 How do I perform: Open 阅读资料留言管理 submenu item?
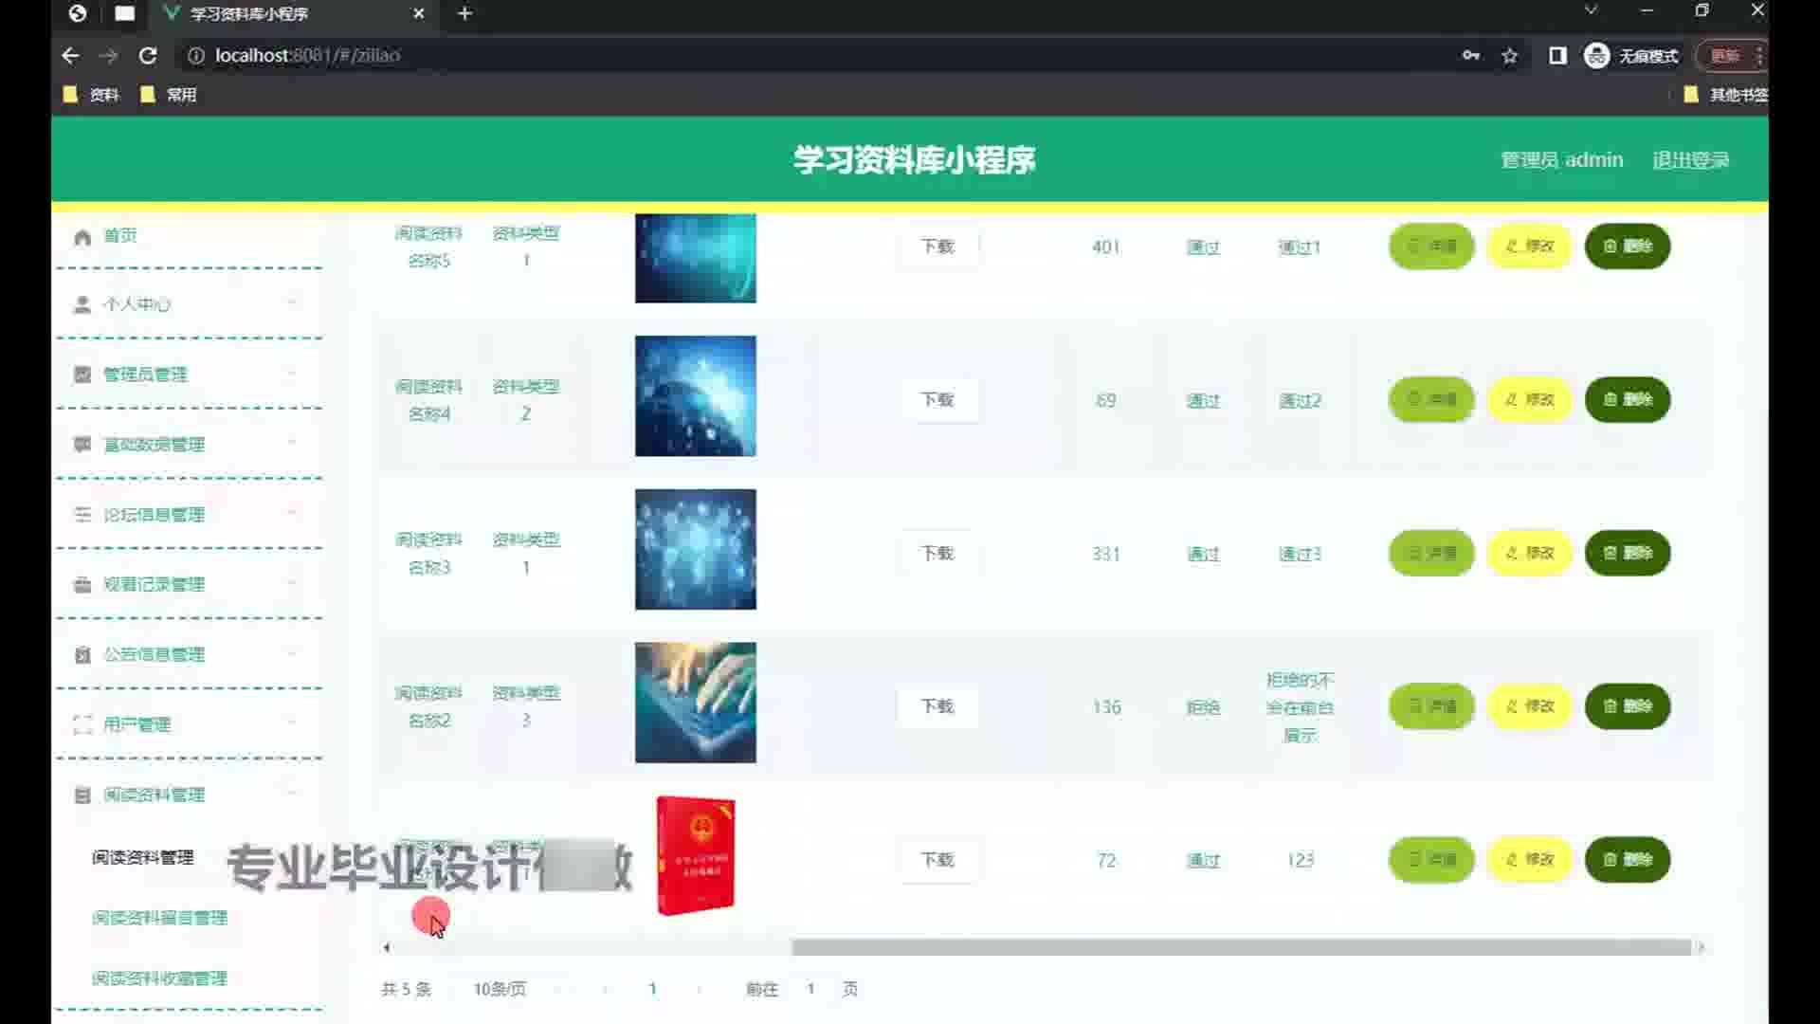(x=159, y=918)
